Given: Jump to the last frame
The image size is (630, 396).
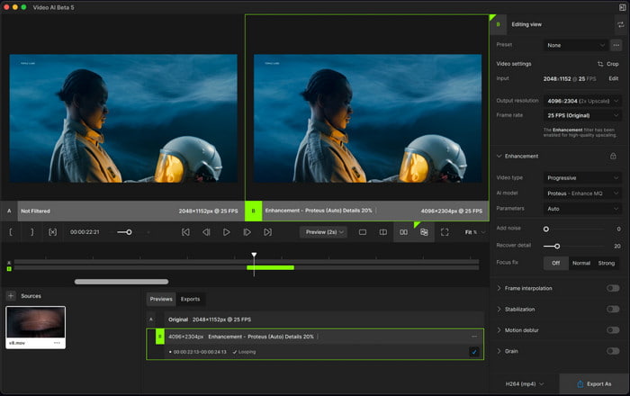Looking at the screenshot, I should (267, 232).
